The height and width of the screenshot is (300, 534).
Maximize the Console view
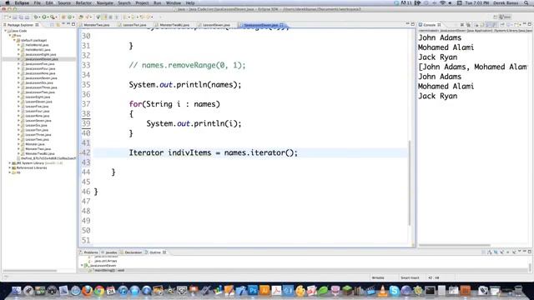pyautogui.click(x=529, y=24)
